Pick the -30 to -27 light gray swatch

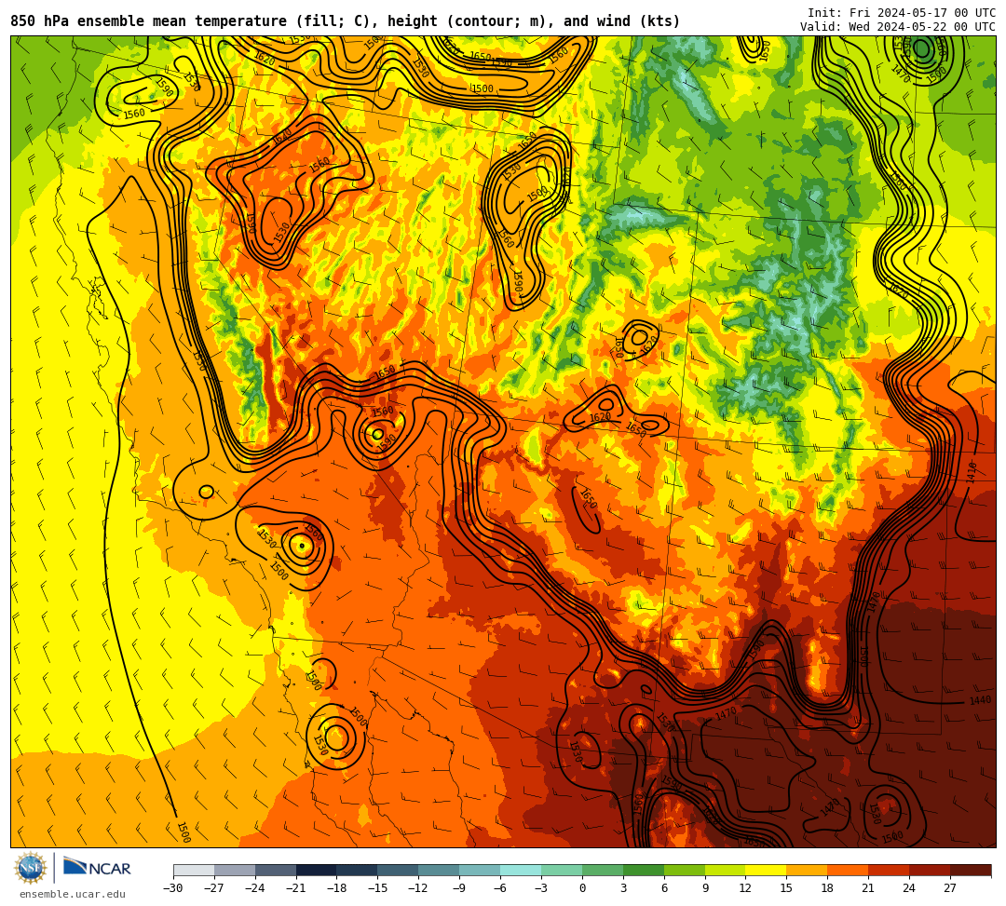[x=194, y=870]
